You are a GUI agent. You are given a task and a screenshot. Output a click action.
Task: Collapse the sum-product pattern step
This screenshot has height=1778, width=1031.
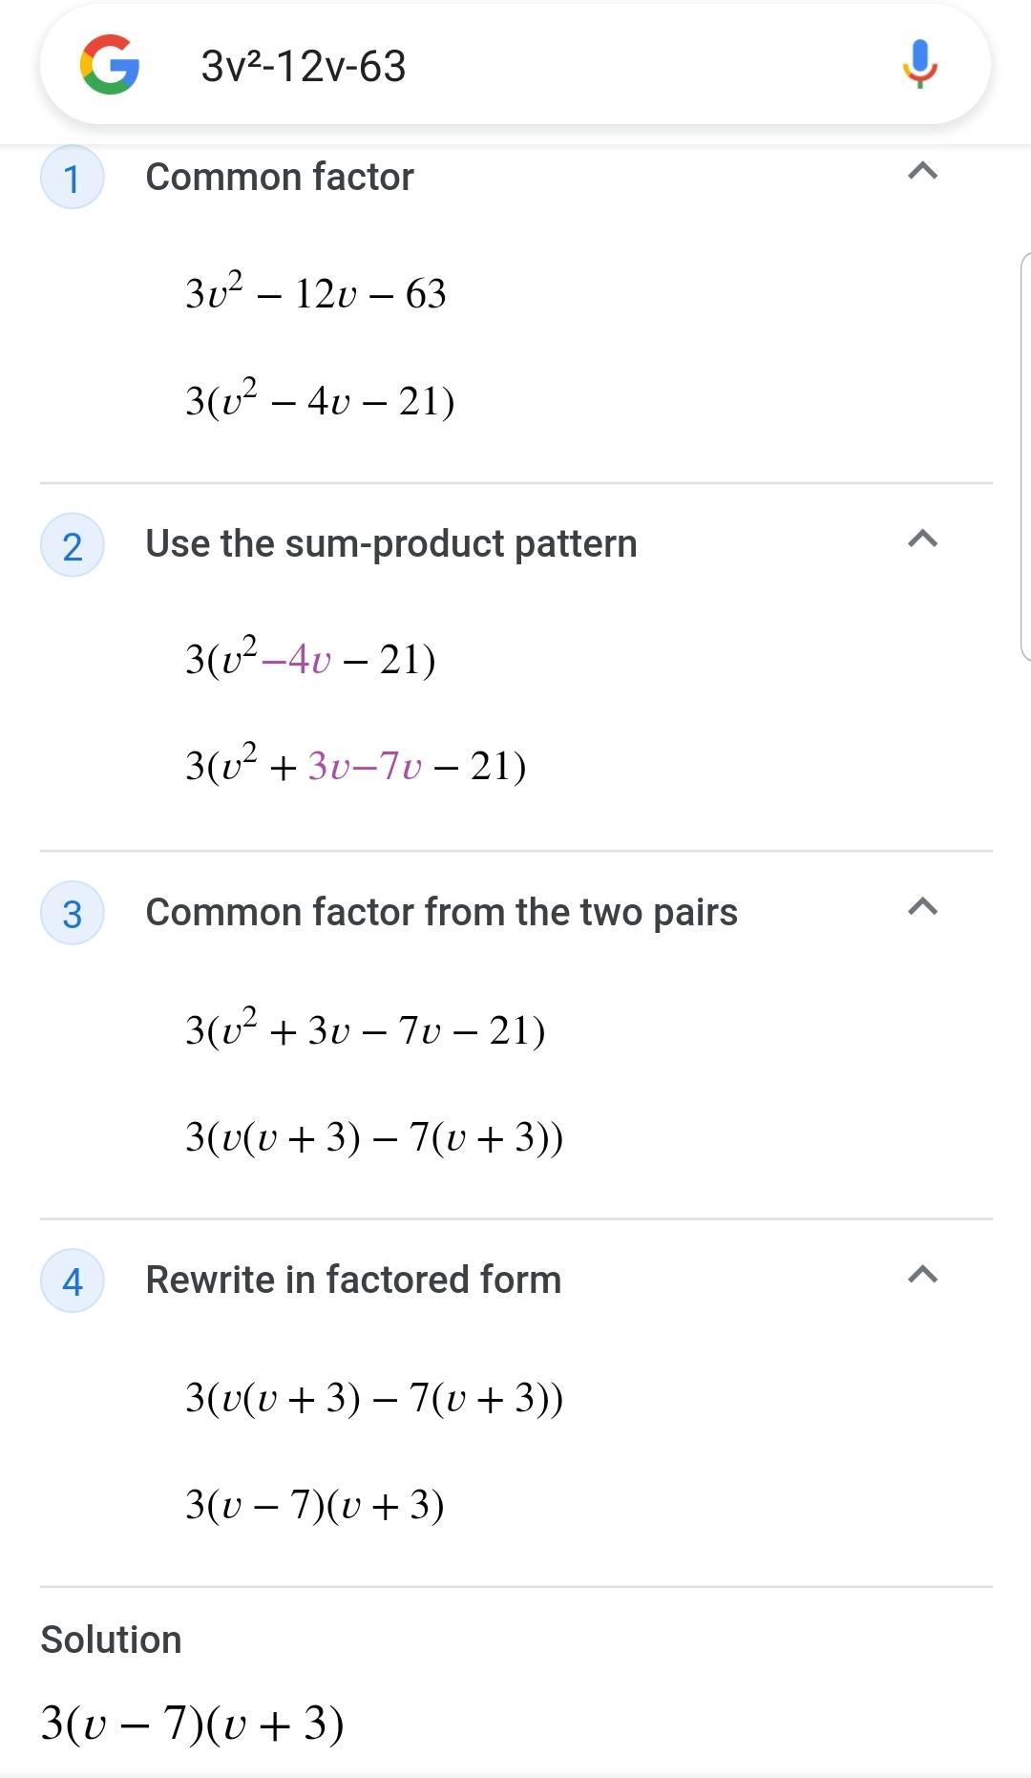(922, 540)
